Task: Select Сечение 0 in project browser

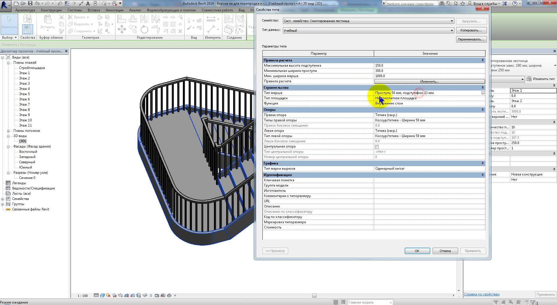Action: point(27,178)
